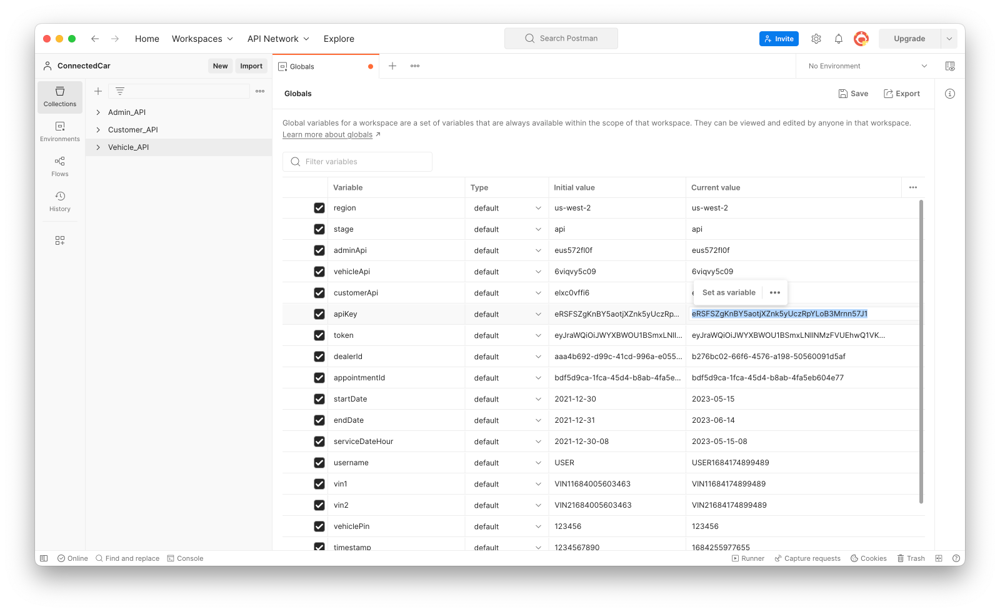1000x612 pixels.
Task: Create a new collection with the plus icon
Action: pyautogui.click(x=98, y=91)
